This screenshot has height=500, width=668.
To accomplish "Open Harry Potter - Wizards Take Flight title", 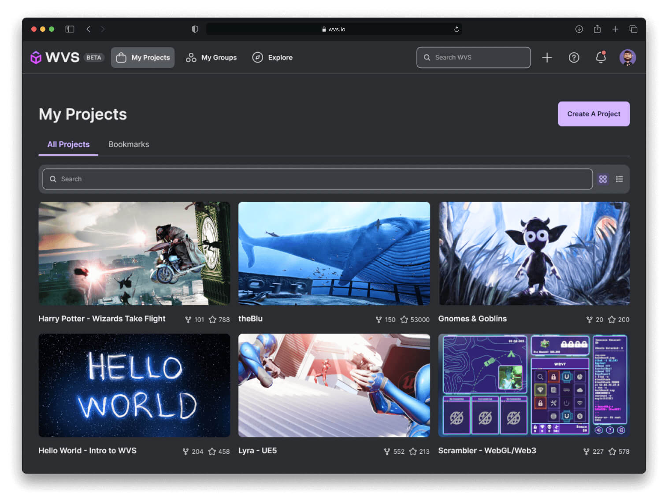I will coord(102,319).
